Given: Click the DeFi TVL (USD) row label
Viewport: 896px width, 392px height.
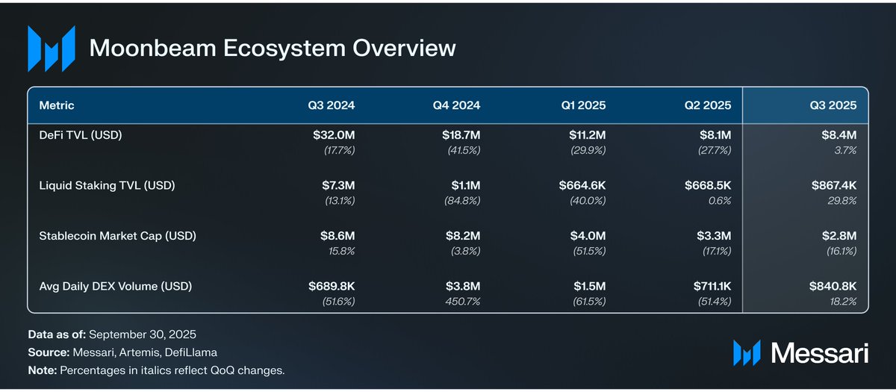Looking at the screenshot, I should pos(80,135).
